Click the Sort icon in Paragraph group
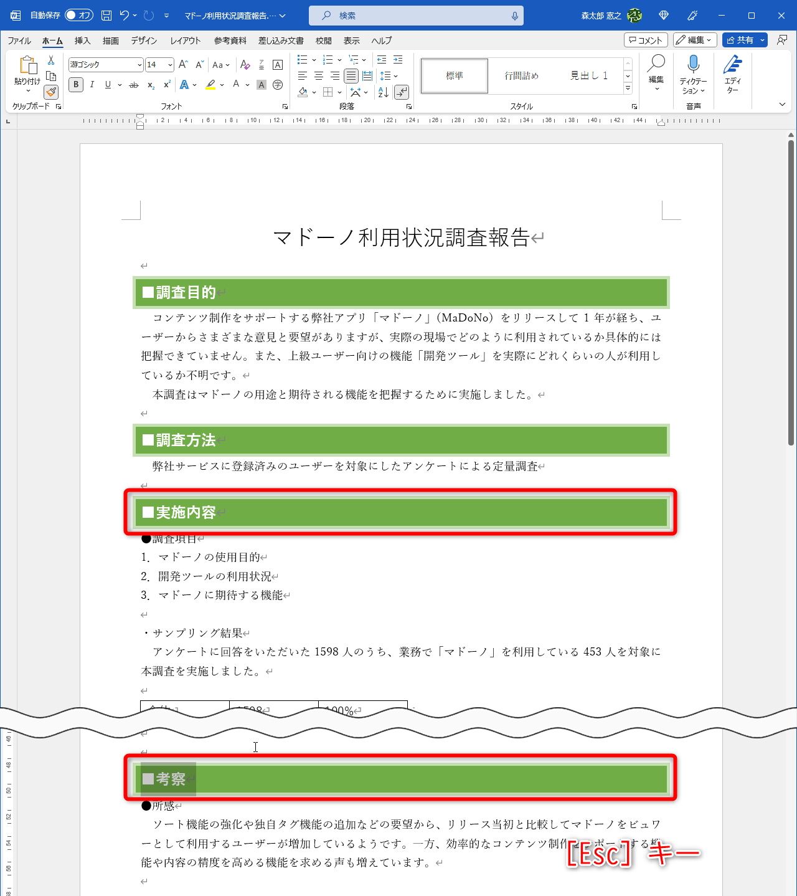This screenshot has height=896, width=797. [382, 92]
